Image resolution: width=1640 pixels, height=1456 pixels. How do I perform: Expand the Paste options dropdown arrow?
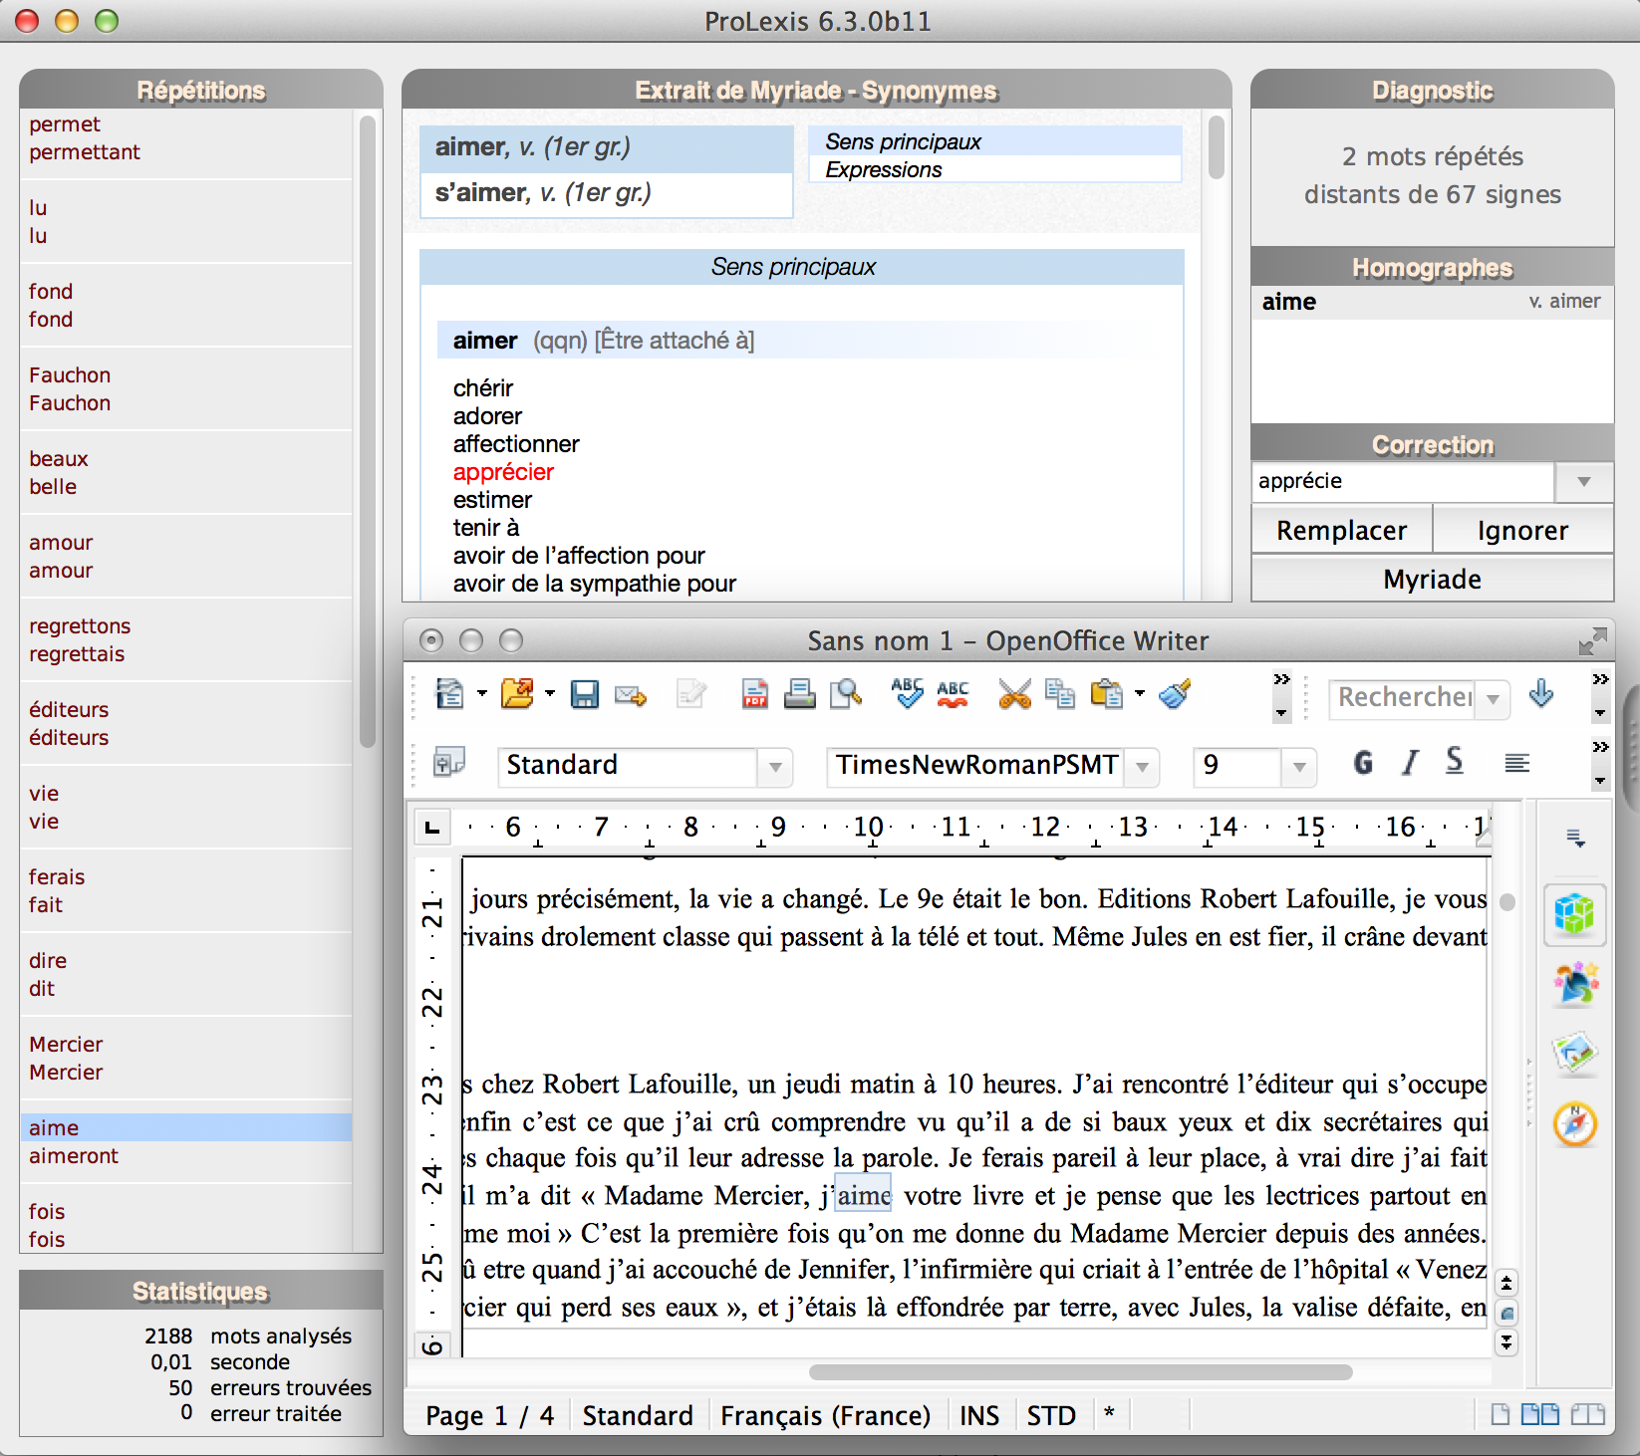pyautogui.click(x=1140, y=693)
